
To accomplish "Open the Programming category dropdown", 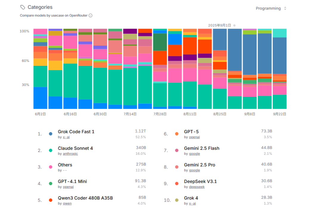I will pyautogui.click(x=271, y=8).
